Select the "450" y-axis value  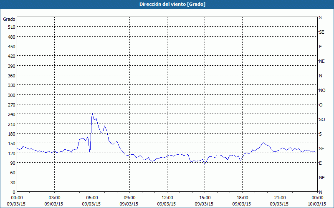click(x=12, y=47)
